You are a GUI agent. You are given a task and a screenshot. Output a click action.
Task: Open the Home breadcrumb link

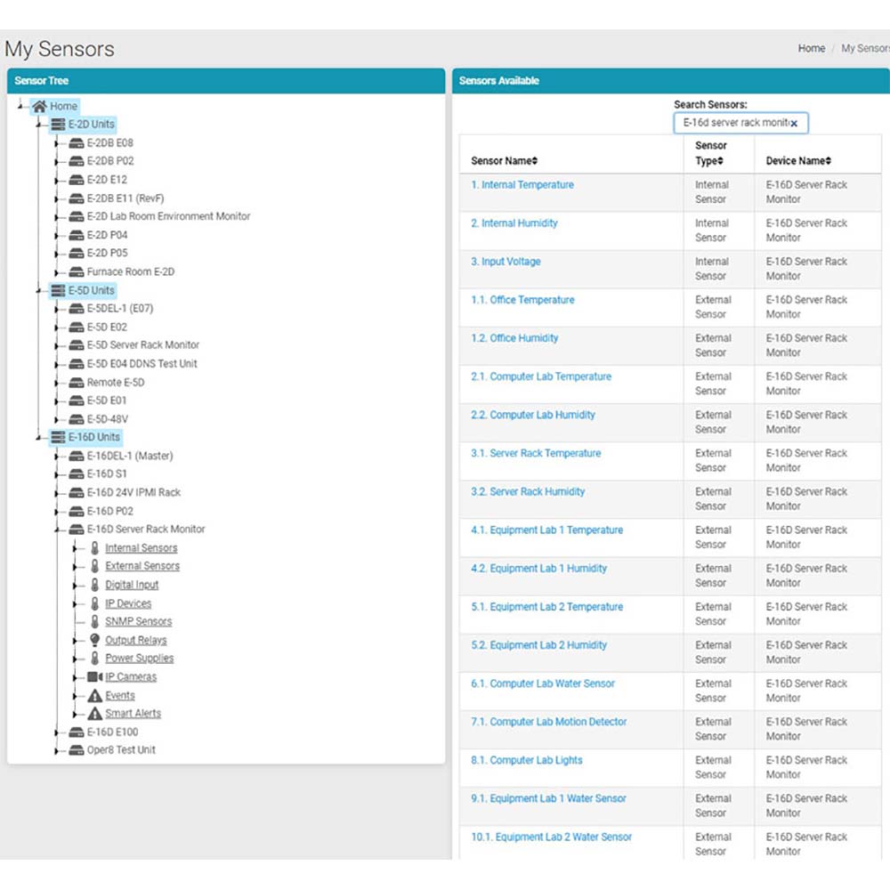point(811,48)
